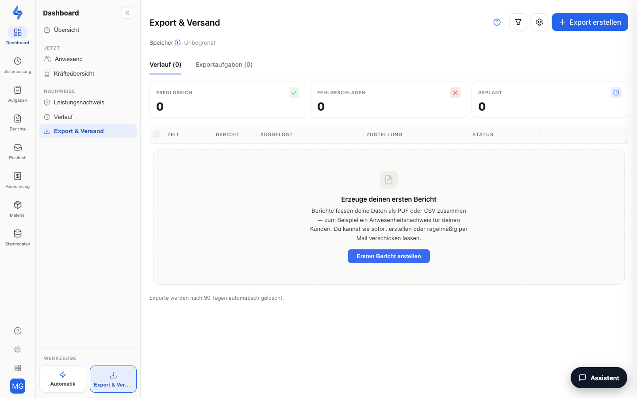Viewport: 637px width, 398px height.
Task: Select Export & Versand in the sidebar
Action: [x=88, y=131]
